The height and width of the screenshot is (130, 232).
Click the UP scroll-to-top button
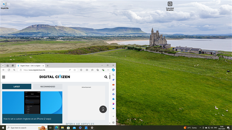103,109
